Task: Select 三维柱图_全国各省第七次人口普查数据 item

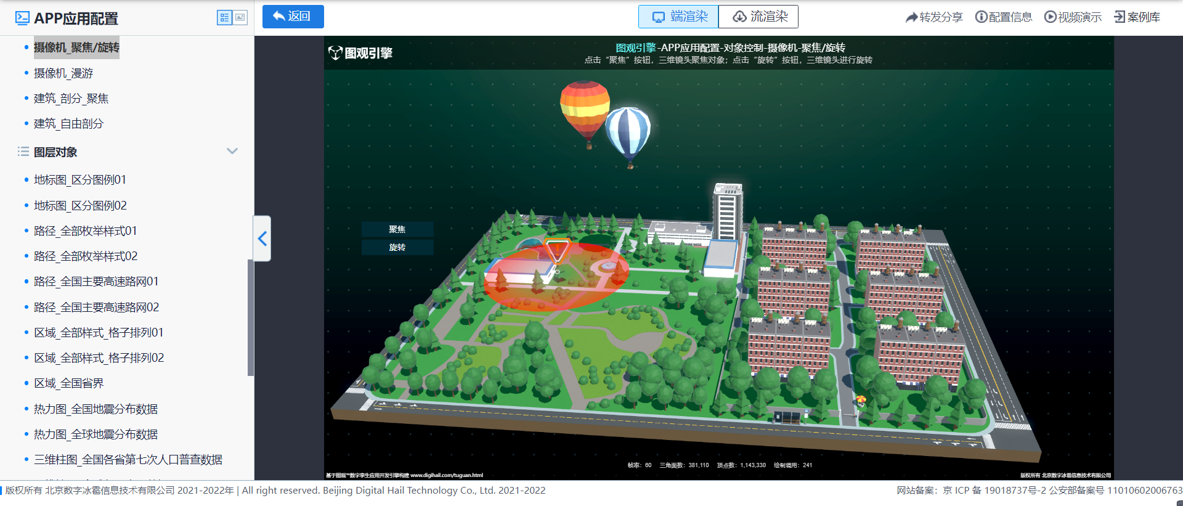Action: [128, 460]
